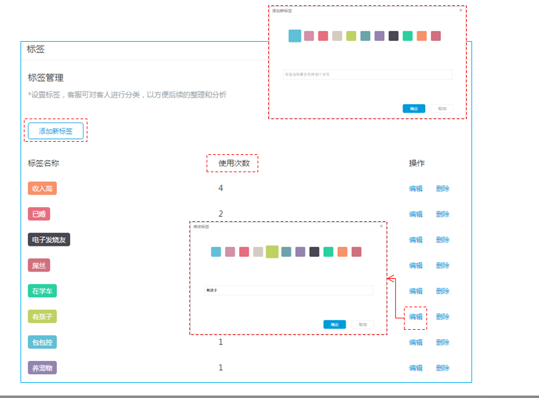Click the 有孩子 name field in 修改标签 dialog

click(289, 291)
